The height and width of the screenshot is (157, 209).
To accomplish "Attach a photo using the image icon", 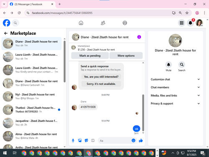I will (x=80, y=140).
